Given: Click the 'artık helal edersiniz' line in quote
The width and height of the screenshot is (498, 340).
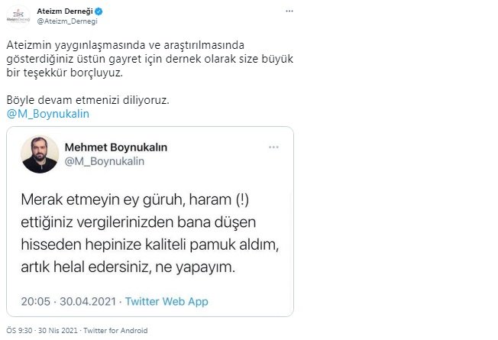Looking at the screenshot, I should click(128, 267).
